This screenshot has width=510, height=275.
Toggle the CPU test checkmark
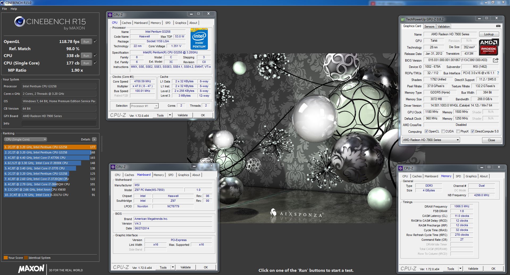coord(95,55)
